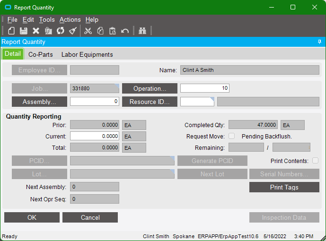
Task: Click the Cut scissors icon
Action: click(88, 31)
